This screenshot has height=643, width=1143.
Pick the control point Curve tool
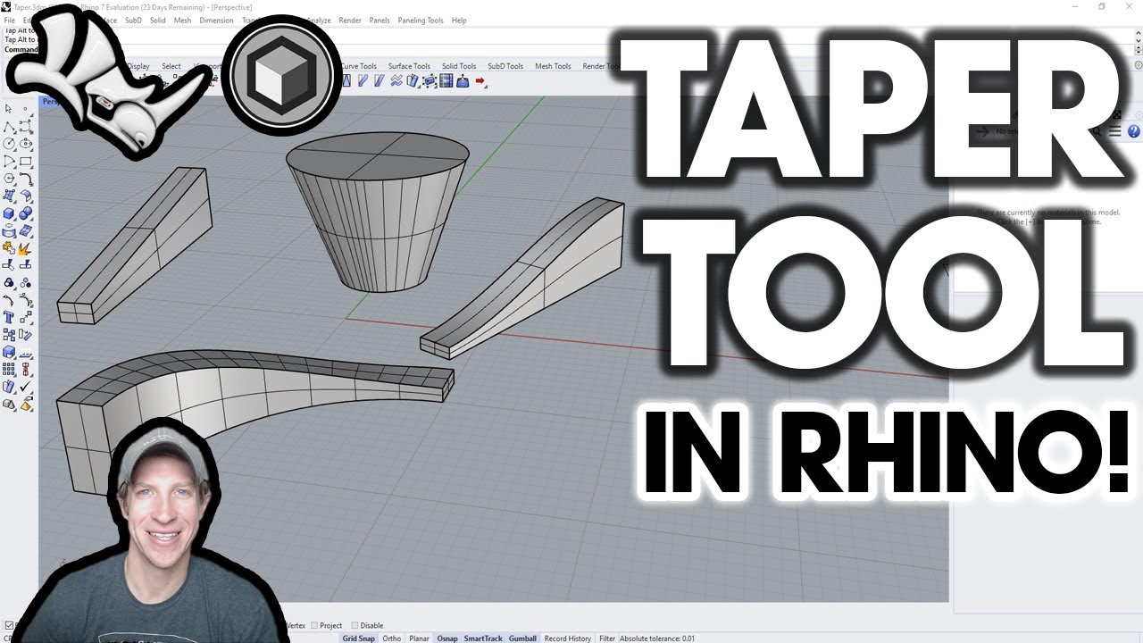(x=26, y=127)
